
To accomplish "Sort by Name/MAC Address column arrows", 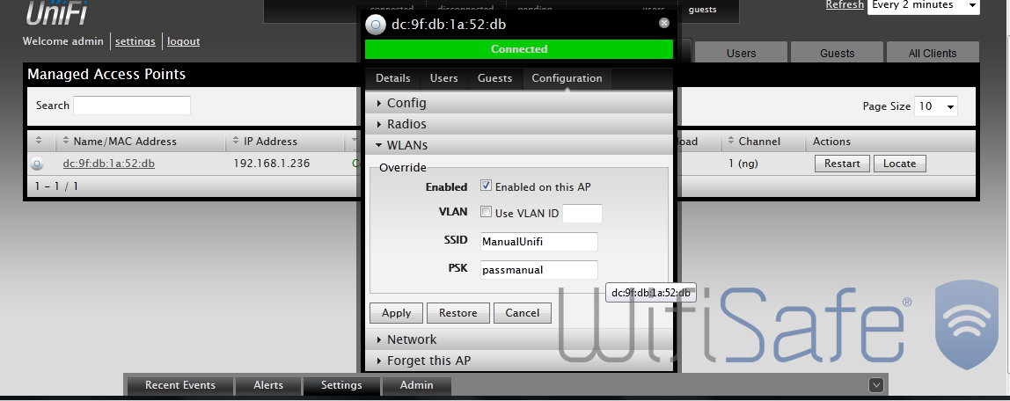I will click(x=64, y=142).
